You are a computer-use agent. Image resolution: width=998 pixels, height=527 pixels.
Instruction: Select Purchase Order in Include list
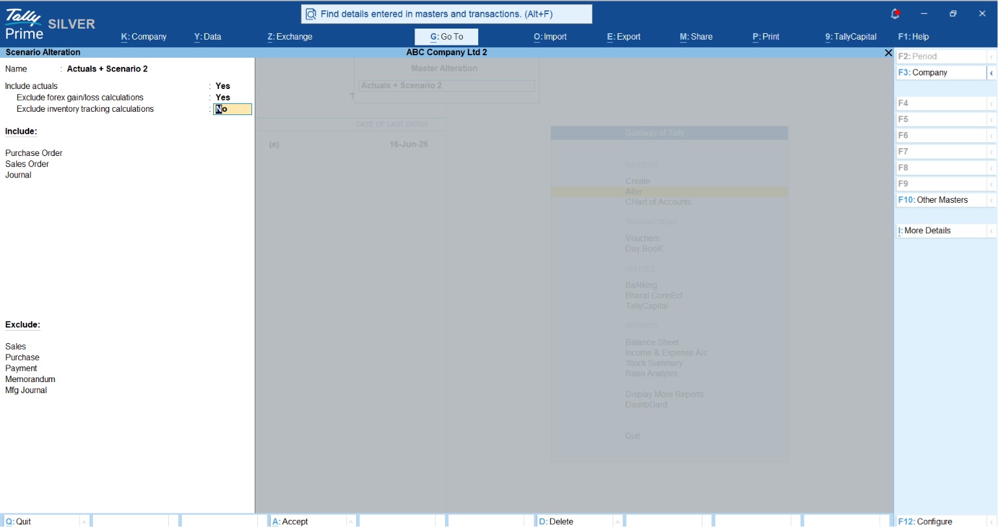[x=34, y=153]
